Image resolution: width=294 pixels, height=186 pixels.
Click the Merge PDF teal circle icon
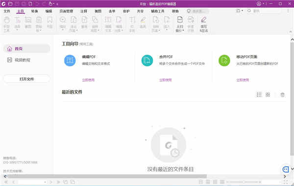(x=147, y=61)
